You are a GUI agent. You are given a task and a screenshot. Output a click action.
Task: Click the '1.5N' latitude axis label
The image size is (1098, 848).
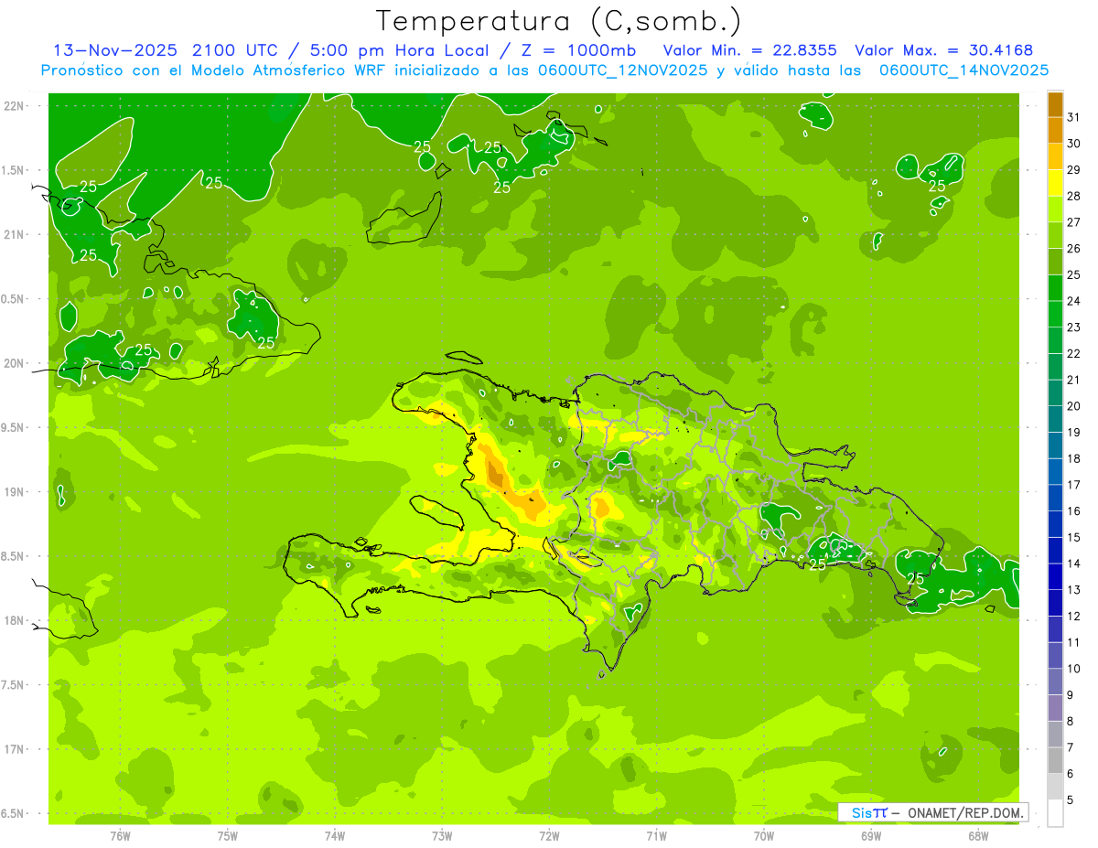click(x=13, y=170)
